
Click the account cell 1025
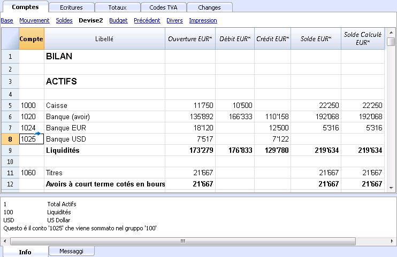pos(32,139)
